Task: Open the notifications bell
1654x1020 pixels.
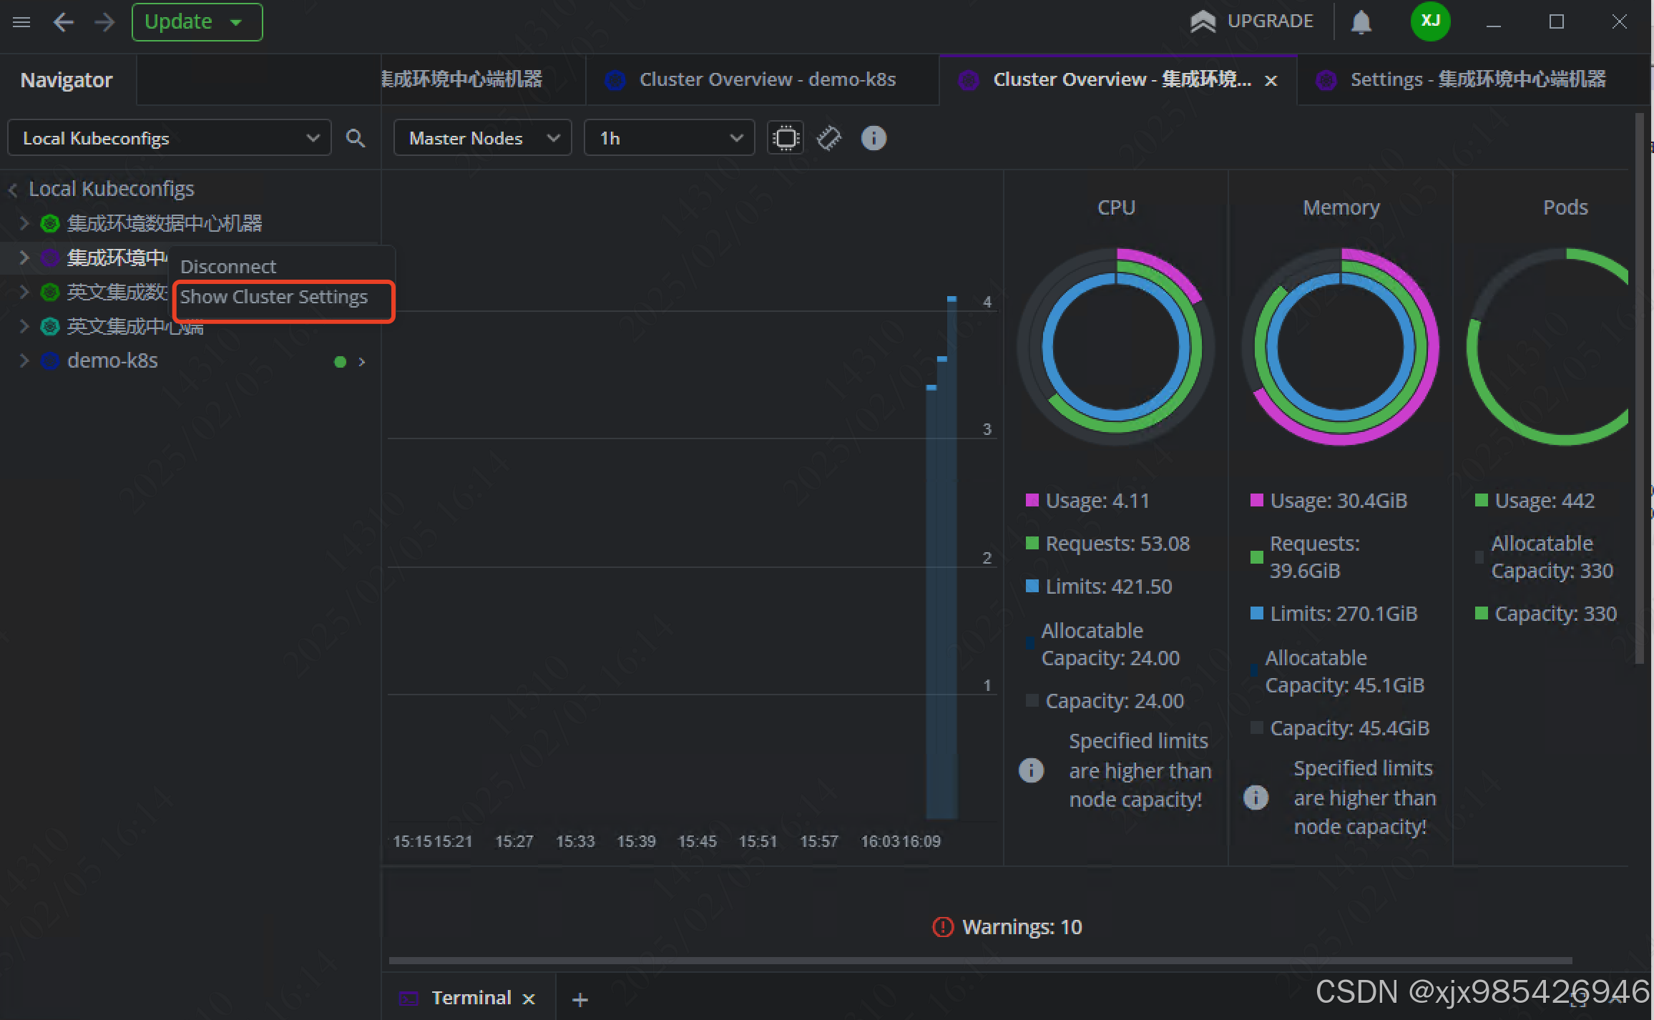Action: [x=1361, y=22]
